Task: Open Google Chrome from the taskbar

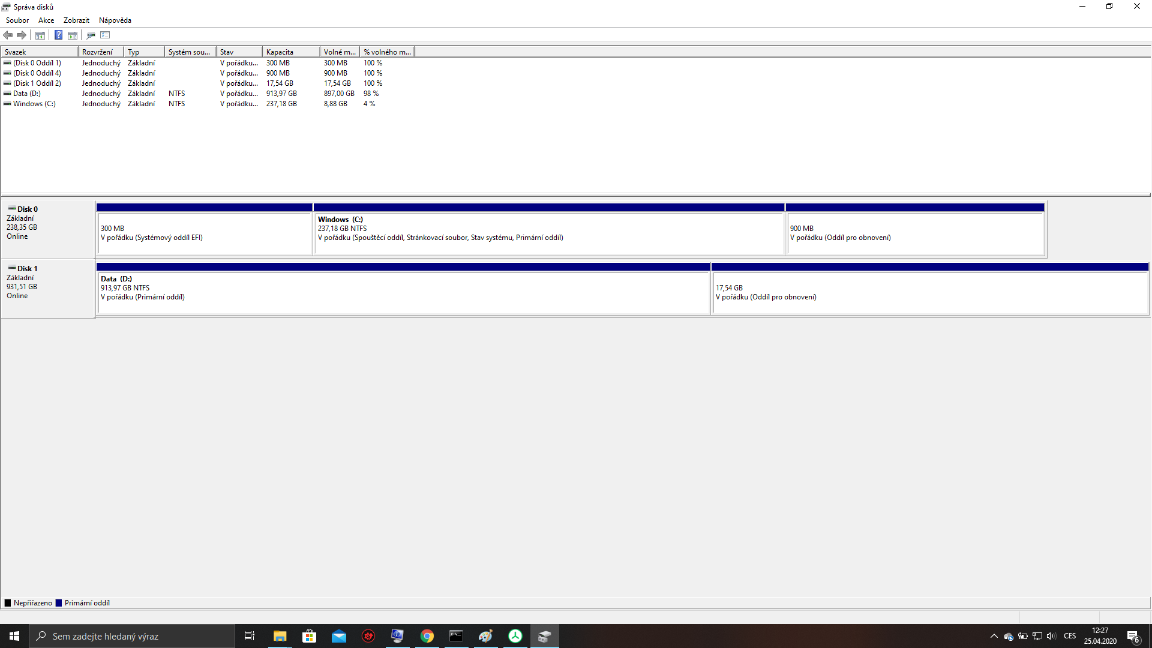Action: pyautogui.click(x=427, y=636)
